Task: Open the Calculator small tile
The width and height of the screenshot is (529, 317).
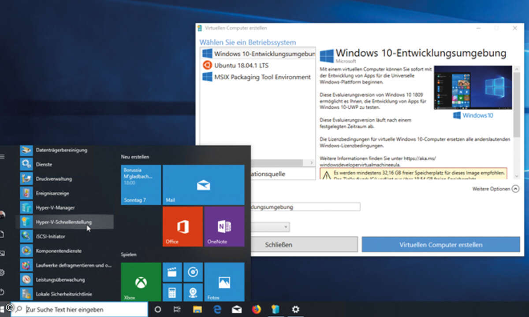Action: point(172,292)
